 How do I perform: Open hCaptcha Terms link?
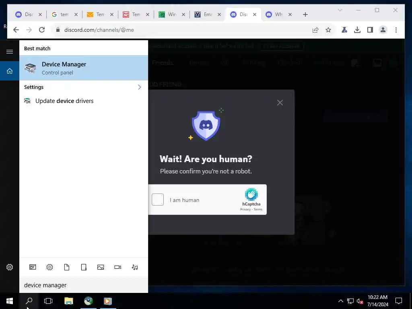point(258,209)
